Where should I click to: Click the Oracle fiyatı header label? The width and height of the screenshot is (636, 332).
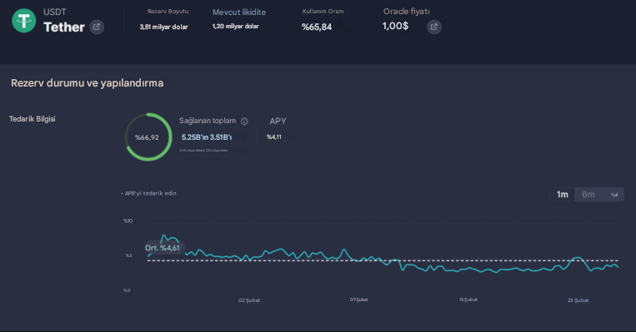(x=407, y=12)
